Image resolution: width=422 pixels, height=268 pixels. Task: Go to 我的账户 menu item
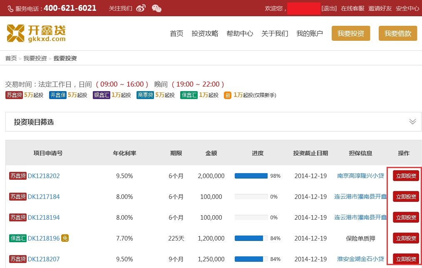[309, 34]
